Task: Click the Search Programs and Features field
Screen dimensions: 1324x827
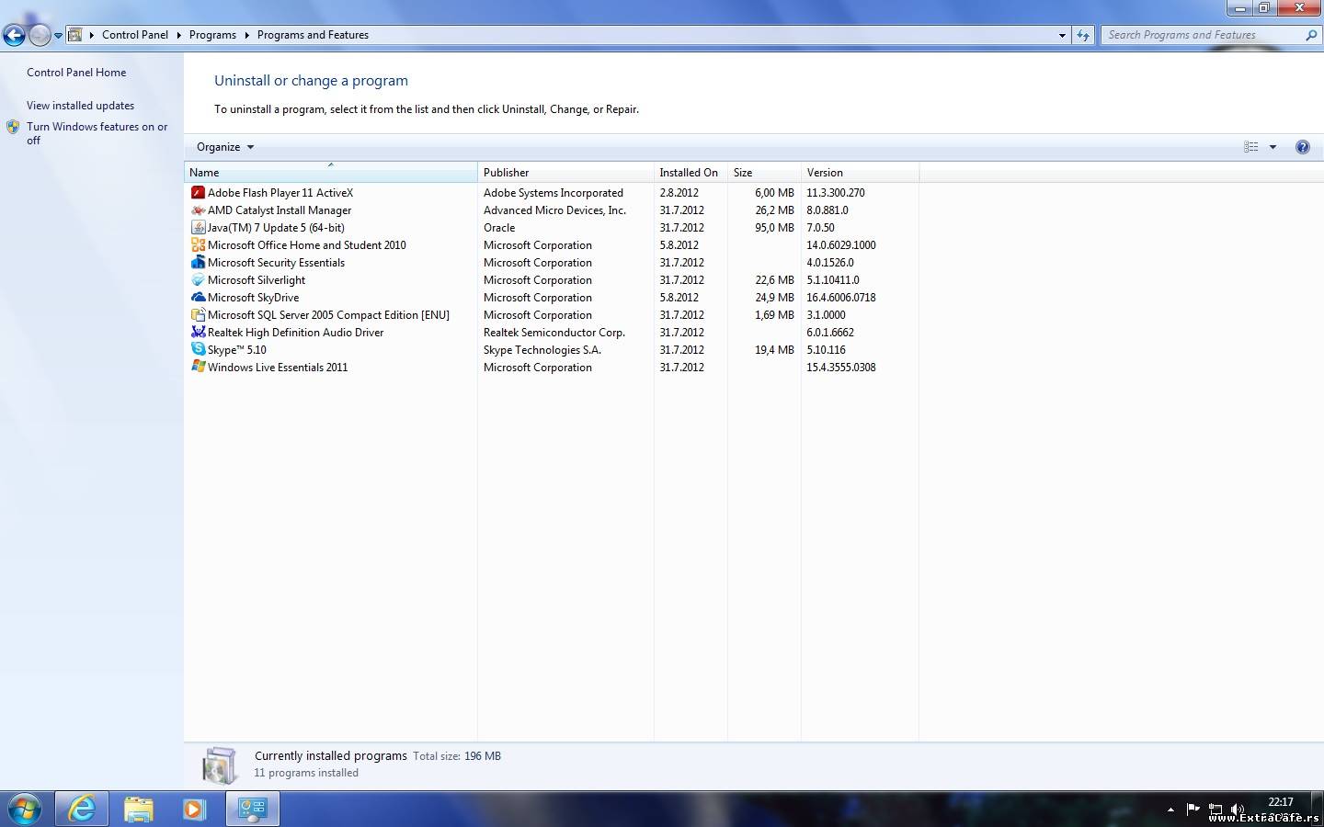Action: click(1203, 35)
